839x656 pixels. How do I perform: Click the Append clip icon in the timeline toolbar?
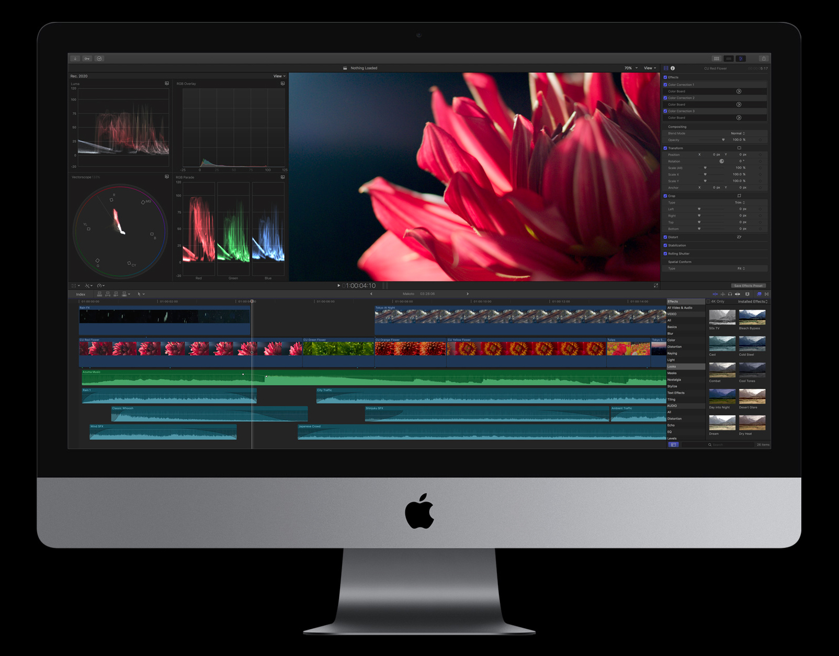[116, 294]
